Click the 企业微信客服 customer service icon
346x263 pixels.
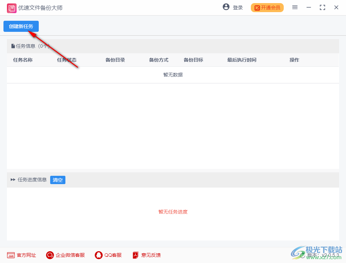click(x=50, y=255)
